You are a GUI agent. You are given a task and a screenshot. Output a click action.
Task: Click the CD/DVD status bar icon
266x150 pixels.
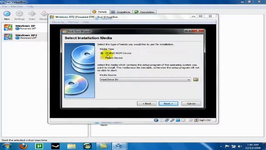click(x=161, y=120)
